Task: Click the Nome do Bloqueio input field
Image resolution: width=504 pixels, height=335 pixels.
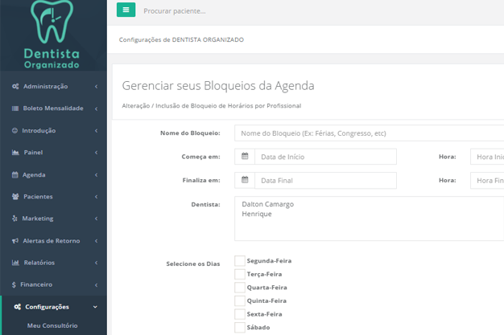Action: 369,133
